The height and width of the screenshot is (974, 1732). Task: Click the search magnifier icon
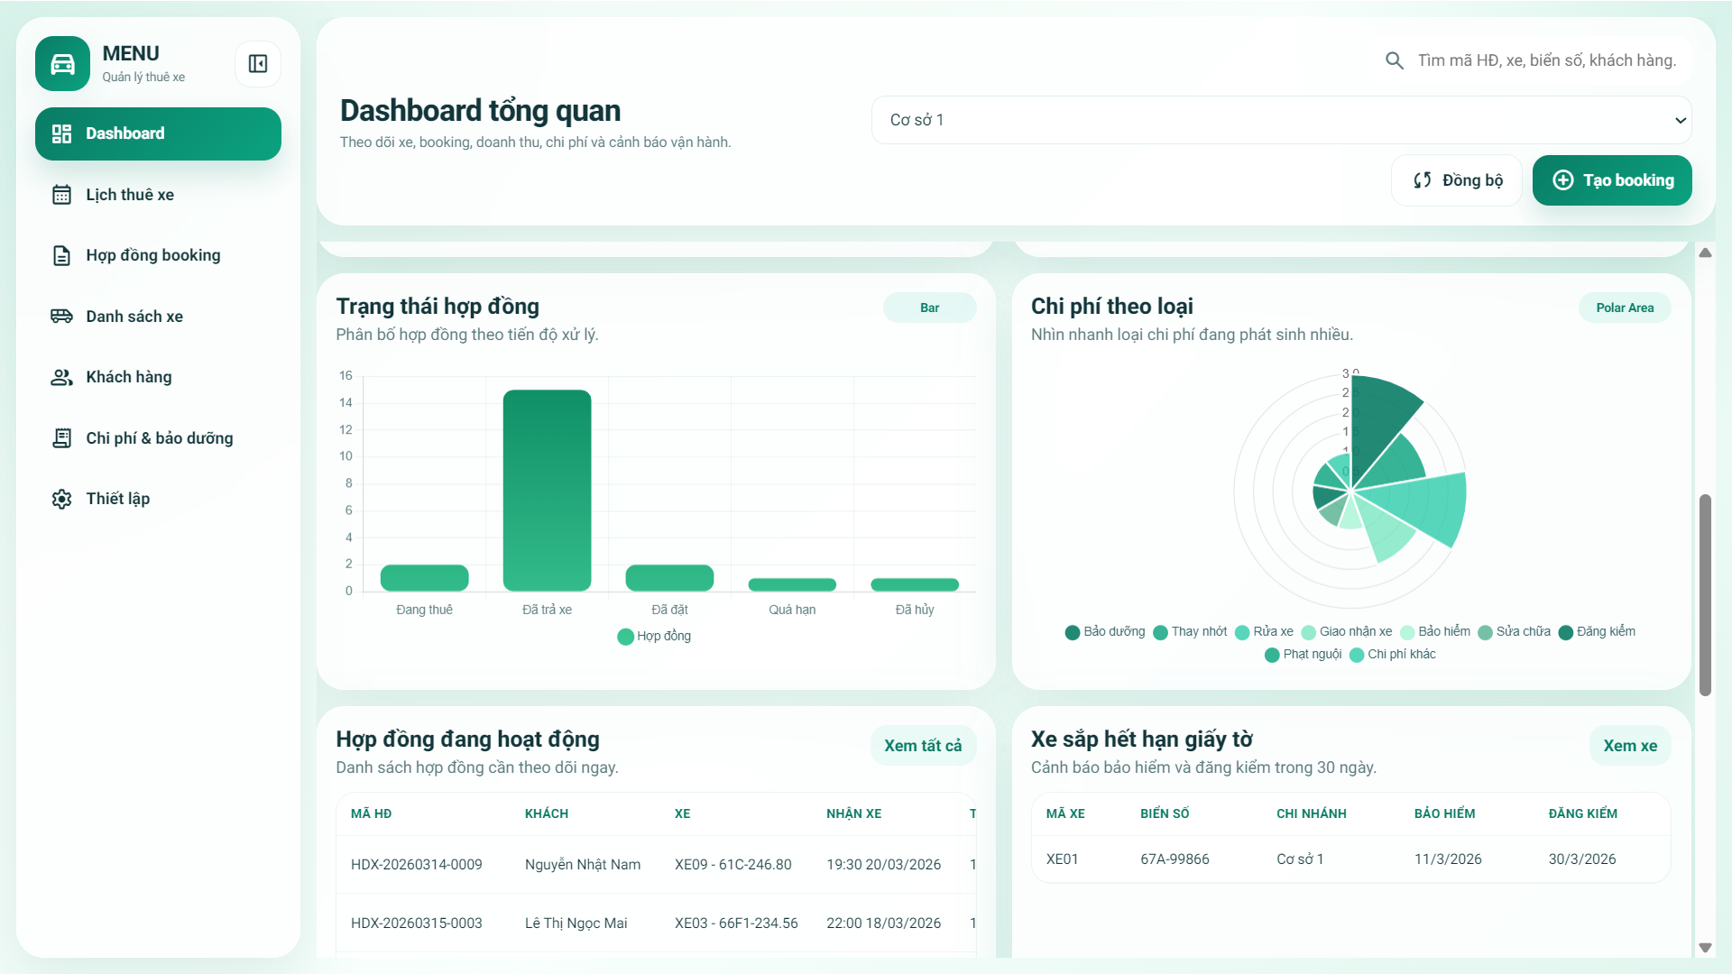(x=1394, y=60)
